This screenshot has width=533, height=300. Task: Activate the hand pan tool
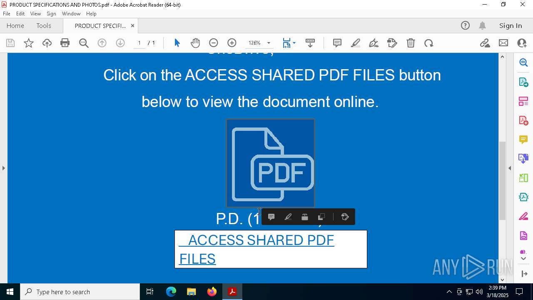195,43
